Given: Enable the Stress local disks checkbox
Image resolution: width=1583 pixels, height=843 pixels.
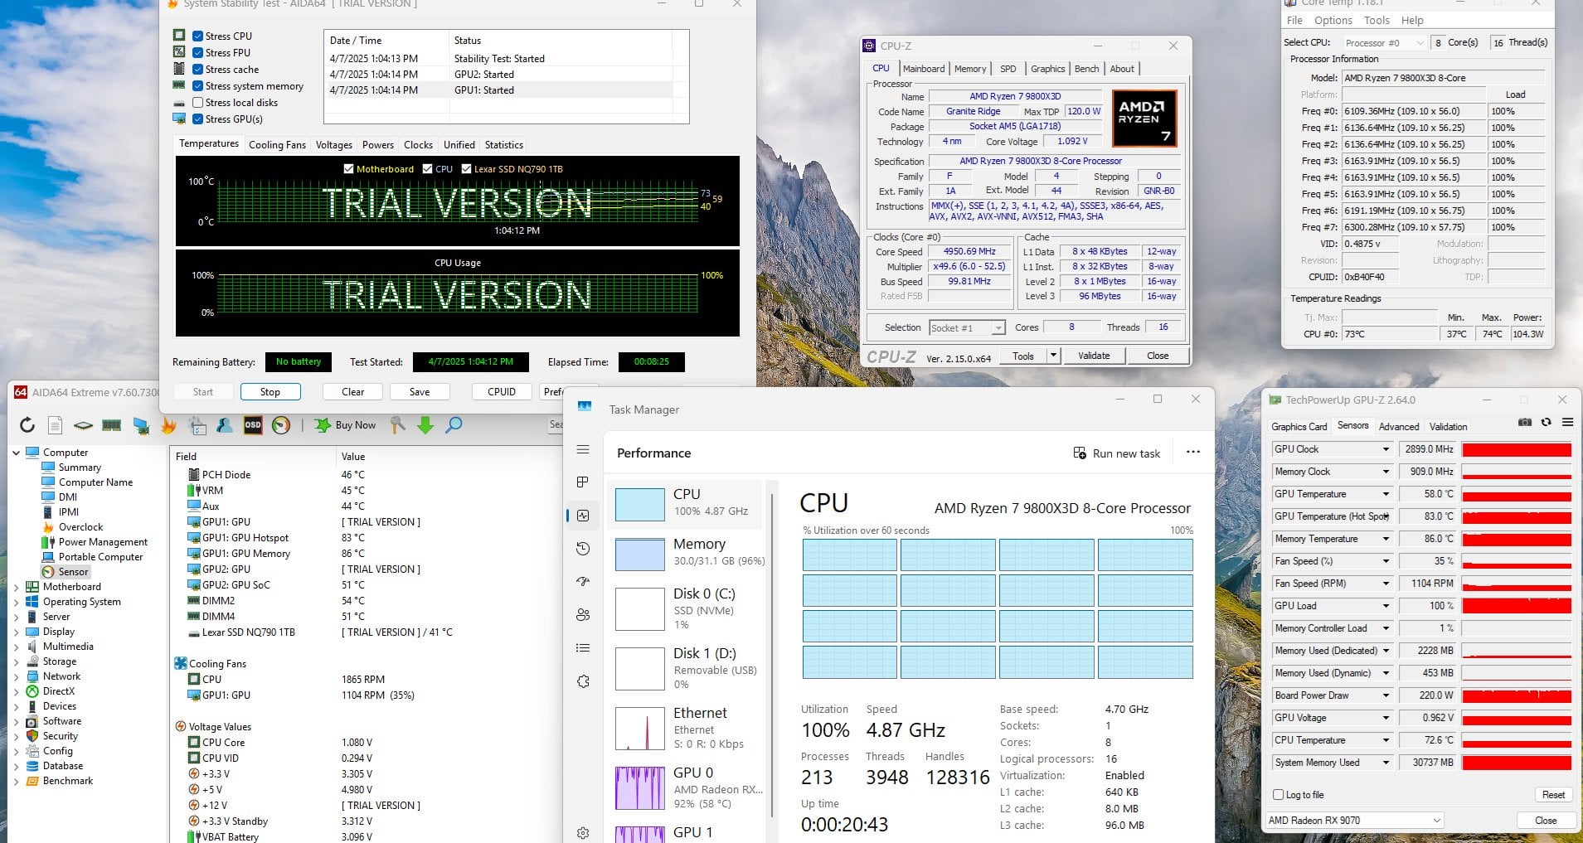Looking at the screenshot, I should pyautogui.click(x=198, y=103).
